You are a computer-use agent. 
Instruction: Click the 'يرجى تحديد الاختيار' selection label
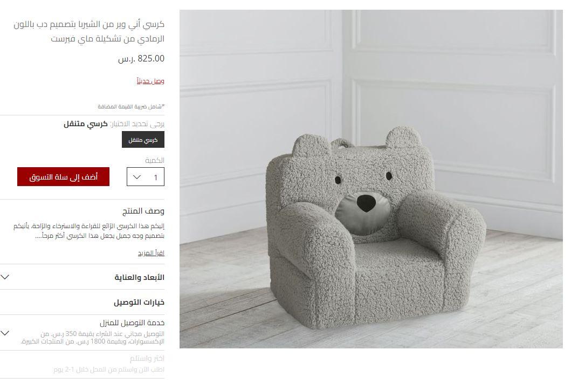(x=137, y=124)
